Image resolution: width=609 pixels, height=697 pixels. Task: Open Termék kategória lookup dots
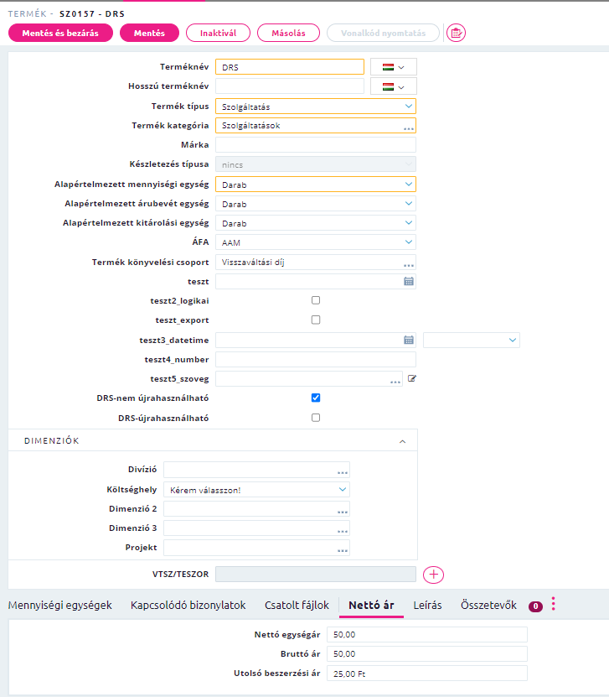pos(408,128)
